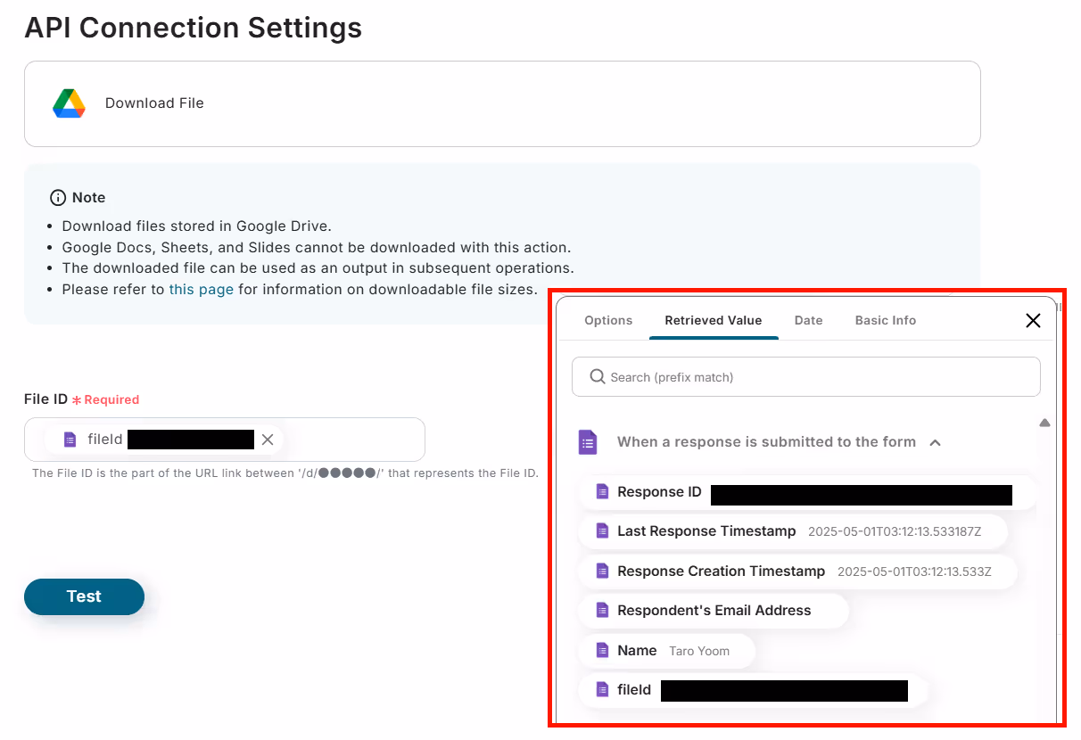Focus the Search (prefix match) field

click(806, 377)
